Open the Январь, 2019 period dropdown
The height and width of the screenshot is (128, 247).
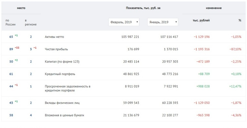[x=163, y=22]
